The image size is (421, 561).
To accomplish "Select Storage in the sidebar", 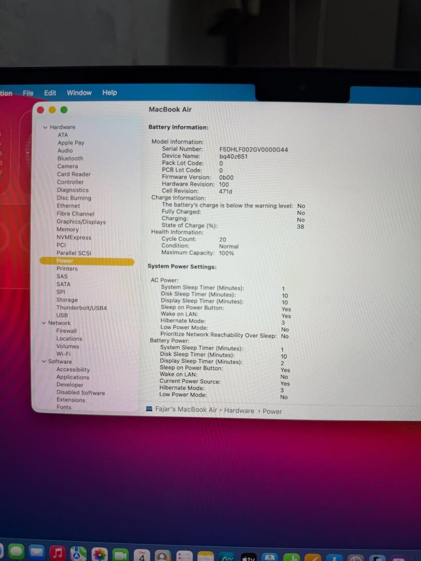I will (x=67, y=300).
